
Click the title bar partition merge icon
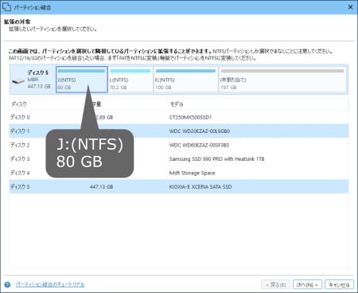tap(6, 7)
